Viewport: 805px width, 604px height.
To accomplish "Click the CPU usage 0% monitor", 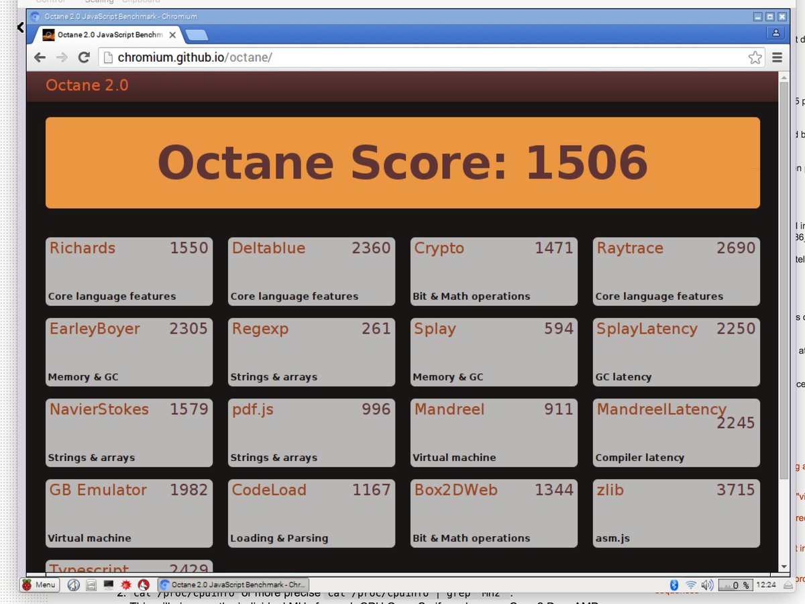I will pyautogui.click(x=737, y=585).
